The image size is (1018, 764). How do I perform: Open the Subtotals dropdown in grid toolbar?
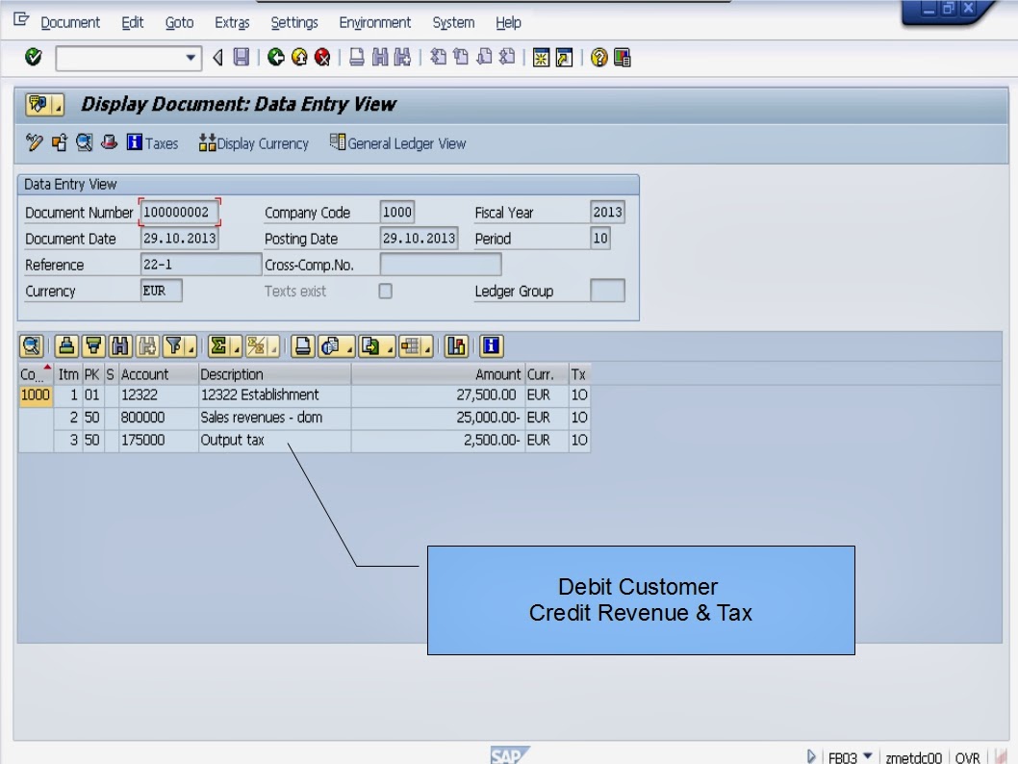coord(262,346)
